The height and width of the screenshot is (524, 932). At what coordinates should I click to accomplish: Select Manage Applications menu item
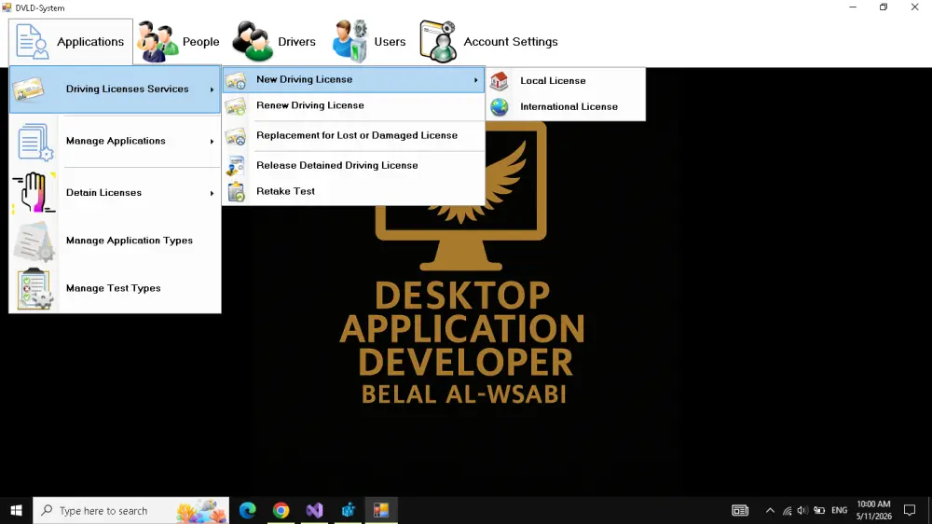tap(115, 142)
